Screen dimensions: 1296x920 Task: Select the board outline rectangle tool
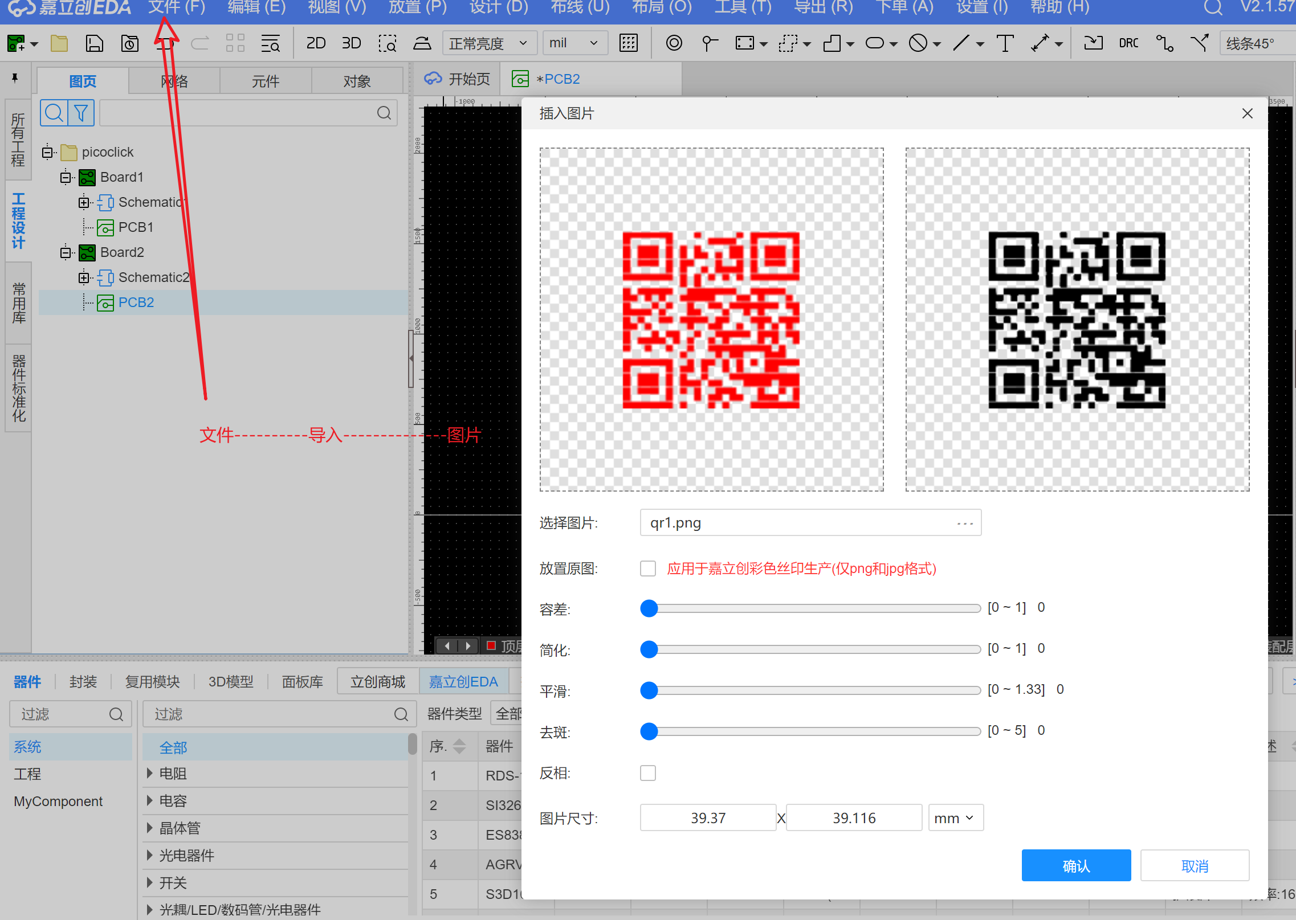(x=745, y=43)
